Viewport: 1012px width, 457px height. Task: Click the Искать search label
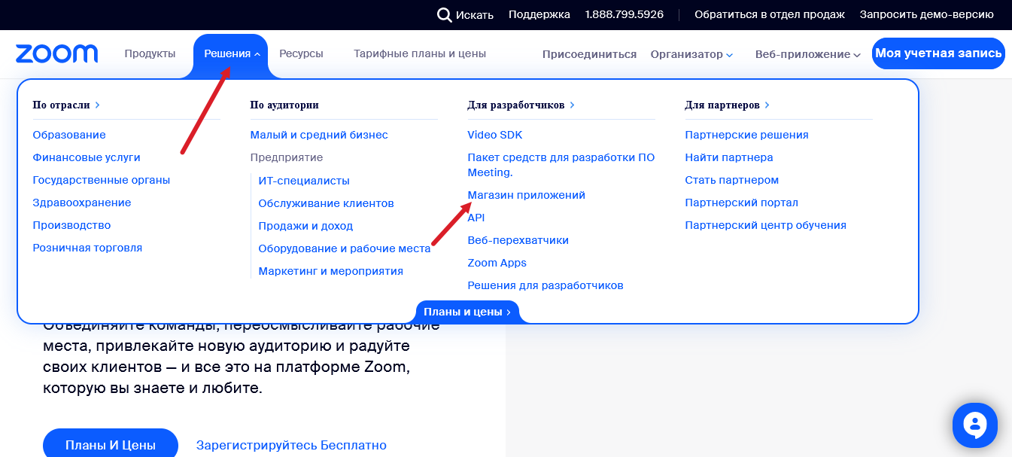pos(475,15)
